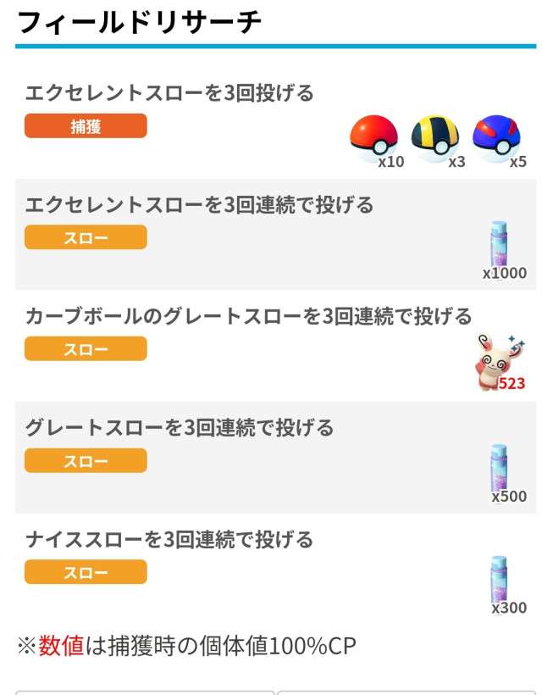Click the red 数値 text in the footnote
The height and width of the screenshot is (695, 542).
tap(62, 647)
